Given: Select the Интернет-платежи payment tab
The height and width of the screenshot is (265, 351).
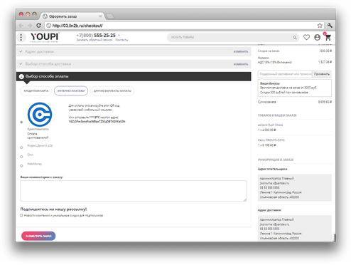Looking at the screenshot, I should pyautogui.click(x=71, y=91).
